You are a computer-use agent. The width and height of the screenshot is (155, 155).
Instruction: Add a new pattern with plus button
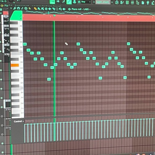112,2
